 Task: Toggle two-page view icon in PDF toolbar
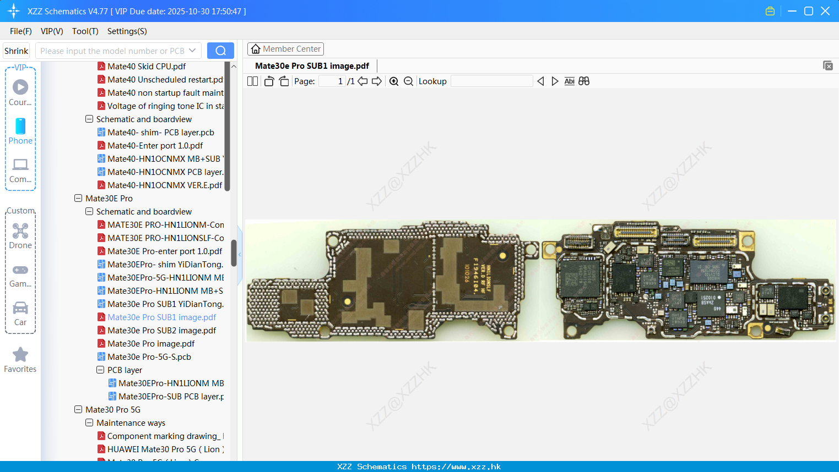tap(253, 81)
